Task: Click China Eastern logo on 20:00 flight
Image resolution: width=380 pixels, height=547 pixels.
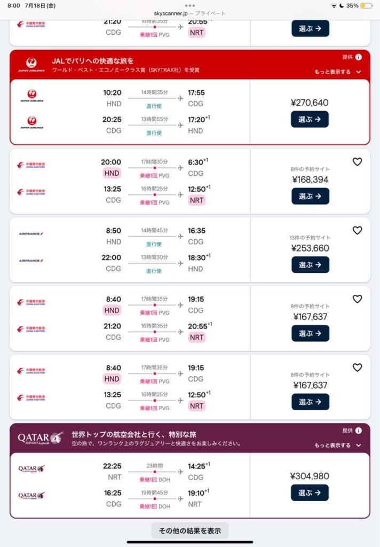Action: [x=31, y=165]
